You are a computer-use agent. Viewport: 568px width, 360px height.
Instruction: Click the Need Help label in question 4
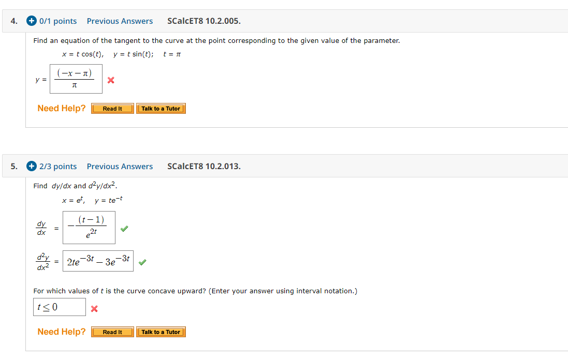click(x=62, y=108)
